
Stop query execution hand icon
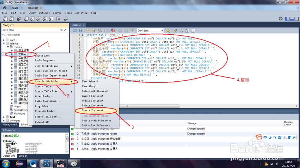pos(106,30)
